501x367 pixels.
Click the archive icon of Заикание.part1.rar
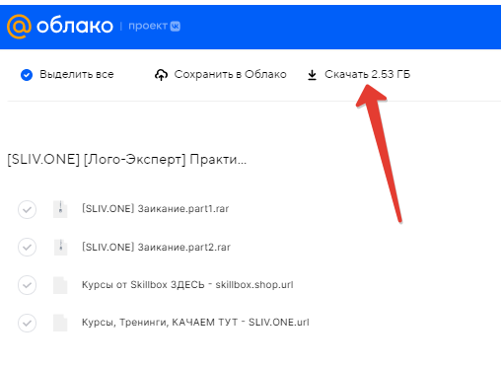(60, 209)
